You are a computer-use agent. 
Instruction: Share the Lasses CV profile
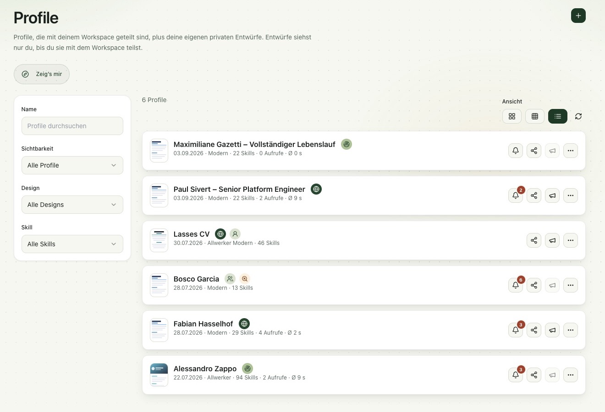click(534, 240)
